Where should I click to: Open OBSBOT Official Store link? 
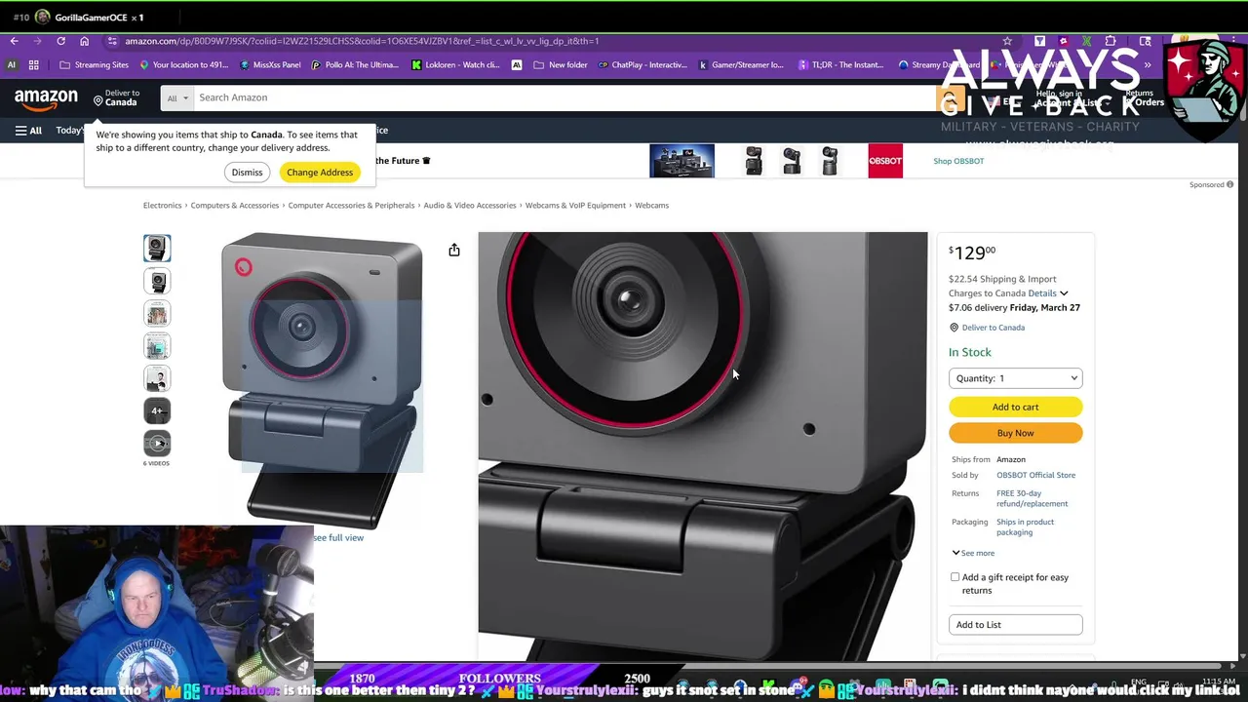(x=1035, y=475)
